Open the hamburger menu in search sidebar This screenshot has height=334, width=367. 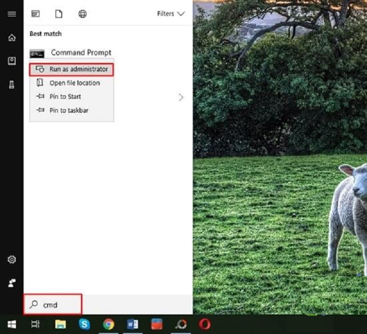coord(12,14)
